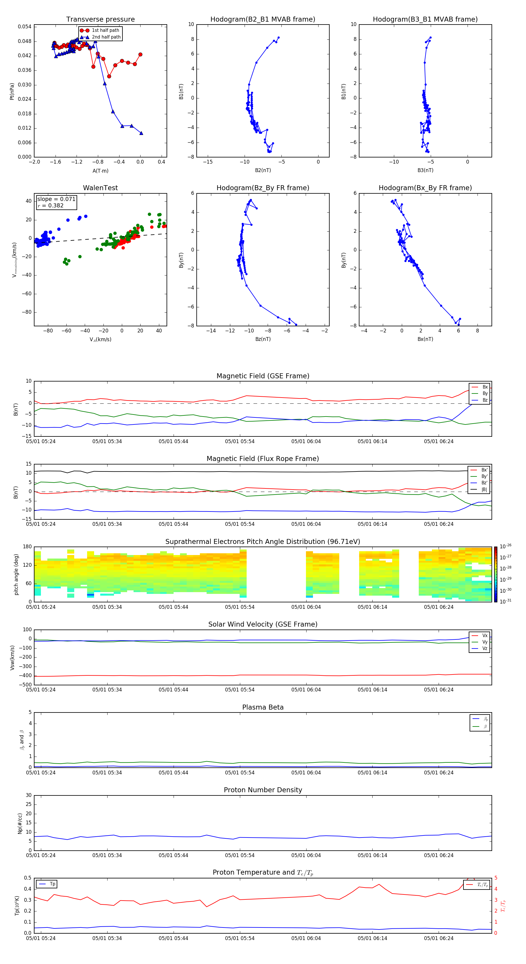The width and height of the screenshot is (526, 964).
Task: Click '05/01 05:44' tick under Plasma Beta
Action: pos(173,773)
